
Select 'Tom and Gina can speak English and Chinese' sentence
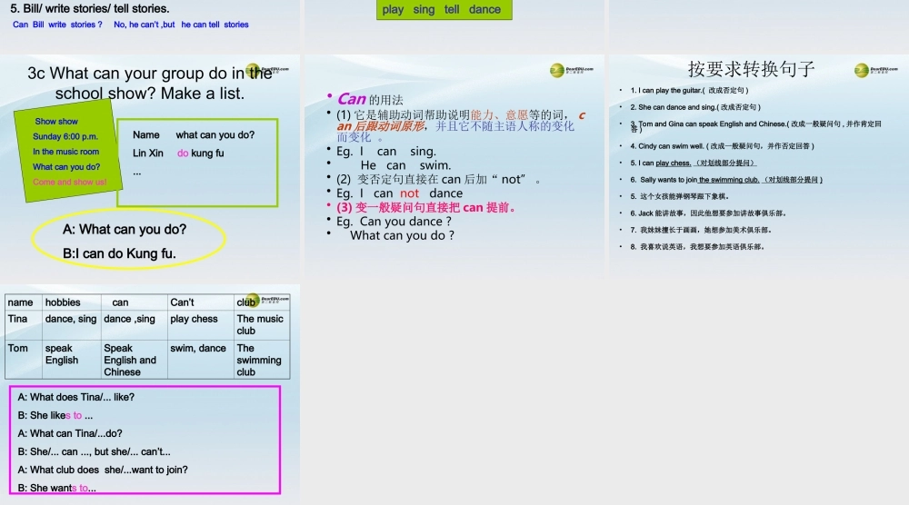point(756,126)
